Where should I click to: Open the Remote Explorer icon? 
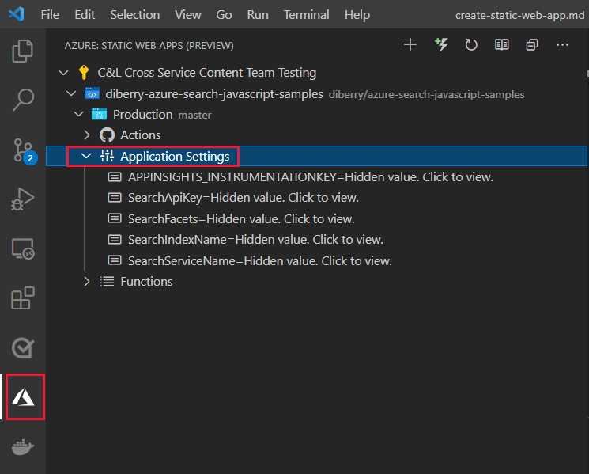tap(23, 248)
